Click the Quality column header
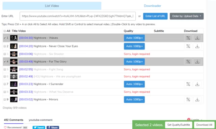Screen dimensions: 216x129 [x=128, y=31]
